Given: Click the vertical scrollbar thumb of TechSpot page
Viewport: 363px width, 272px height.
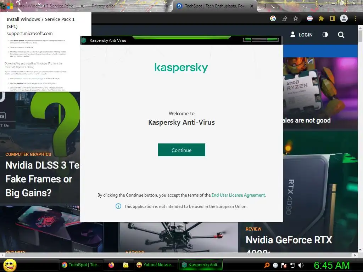Looking at the screenshot, I should pyautogui.click(x=360, y=36).
